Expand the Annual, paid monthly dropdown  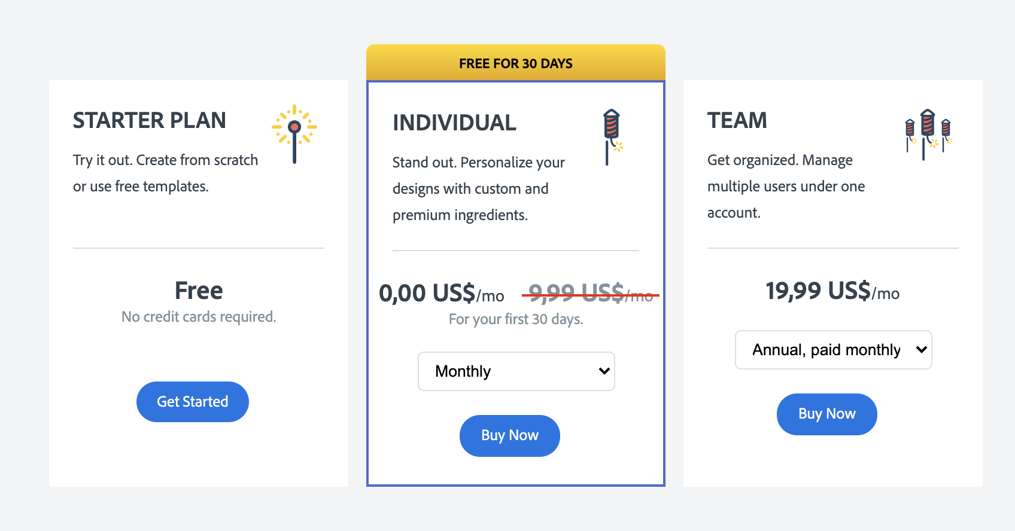point(833,350)
